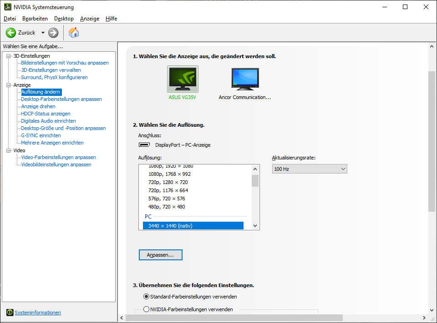Click the Anpassen... button
This screenshot has height=323, width=437.
(161, 255)
